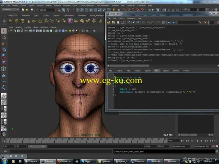
Task: Select the Paint Selection tool
Action: [4, 44]
